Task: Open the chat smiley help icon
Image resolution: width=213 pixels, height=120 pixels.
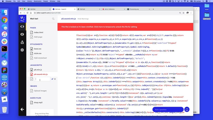Action: (x=187, y=109)
